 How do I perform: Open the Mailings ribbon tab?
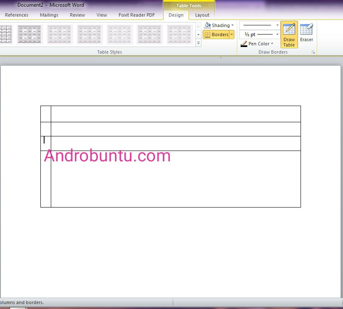49,15
